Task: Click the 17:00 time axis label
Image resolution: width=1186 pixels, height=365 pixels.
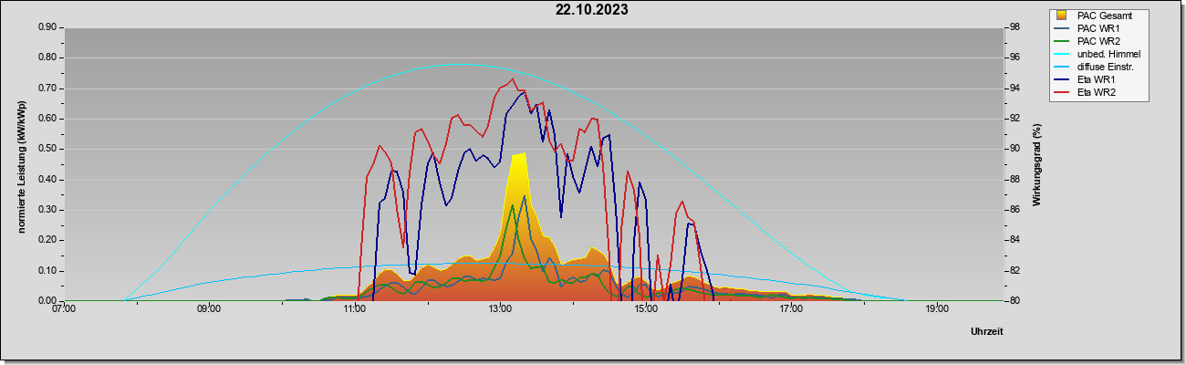Action: coord(791,309)
